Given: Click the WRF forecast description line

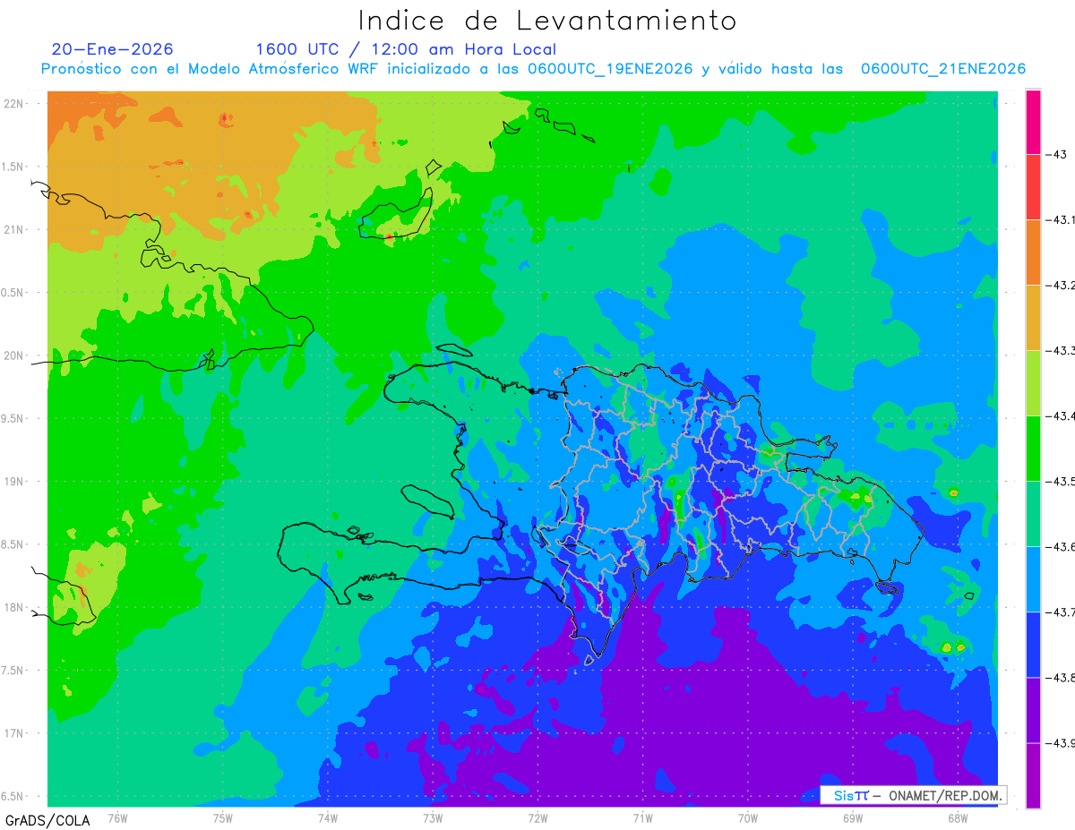Looking at the screenshot, I should tap(533, 69).
